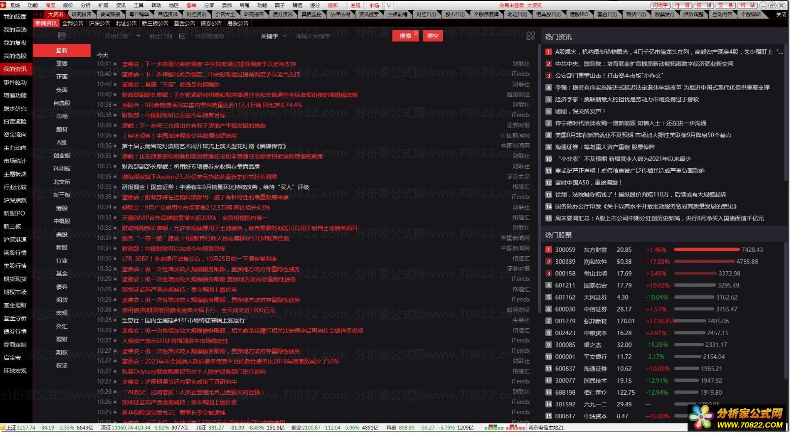Open the 工具 menu
The image size is (791, 433).
click(138, 5)
